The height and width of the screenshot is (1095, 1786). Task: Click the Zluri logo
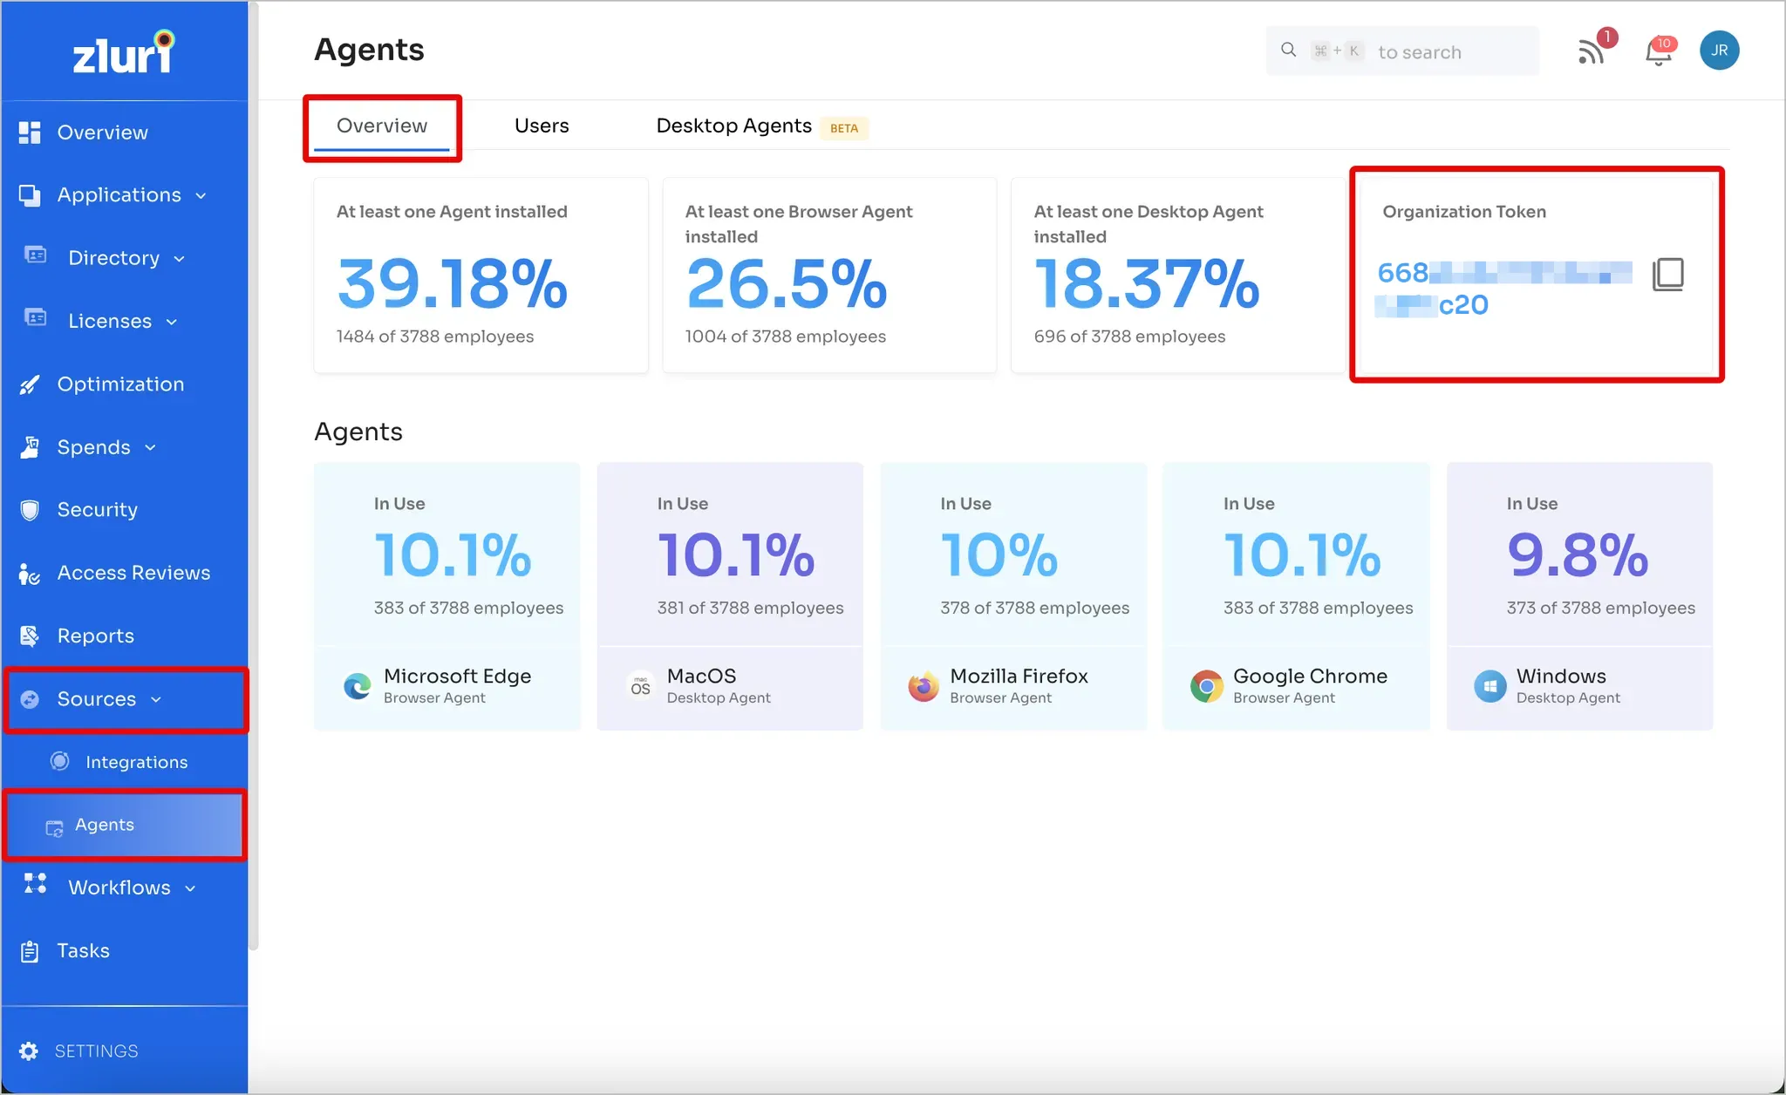tap(123, 53)
